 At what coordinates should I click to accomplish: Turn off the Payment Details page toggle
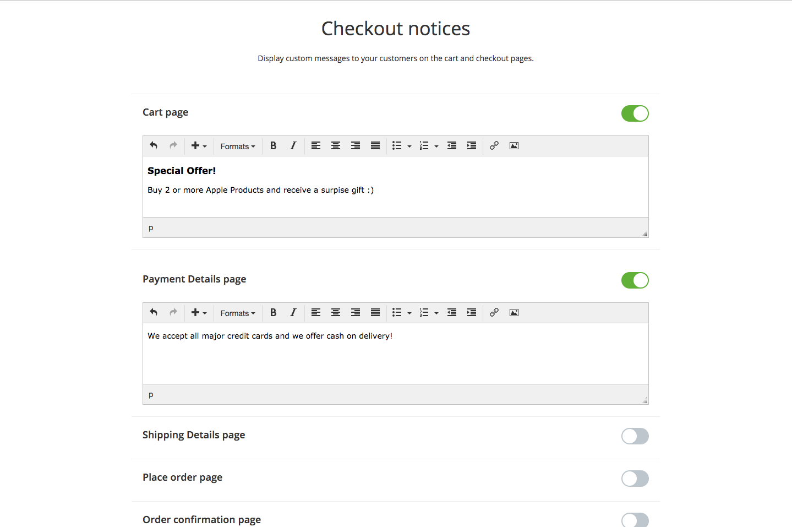point(635,280)
